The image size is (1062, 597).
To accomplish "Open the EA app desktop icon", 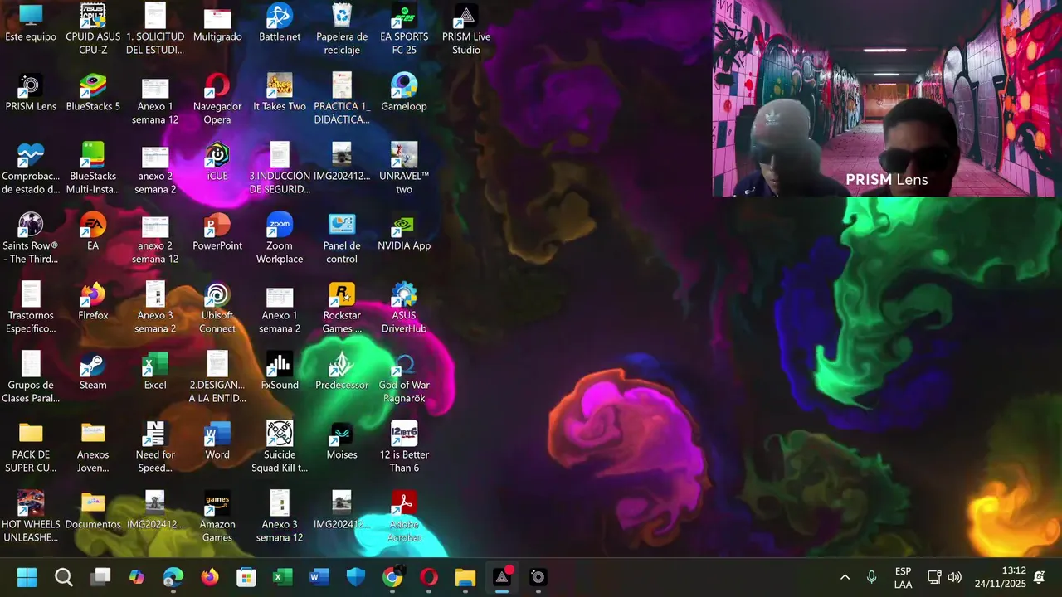I will pos(93,232).
